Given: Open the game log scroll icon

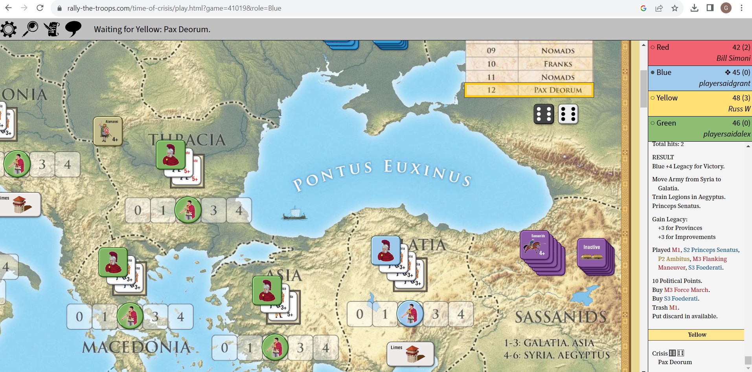Looking at the screenshot, I should (51, 28).
